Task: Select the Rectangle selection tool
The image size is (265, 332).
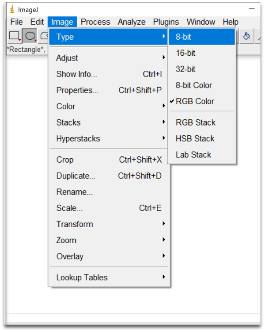Action: [x=15, y=36]
